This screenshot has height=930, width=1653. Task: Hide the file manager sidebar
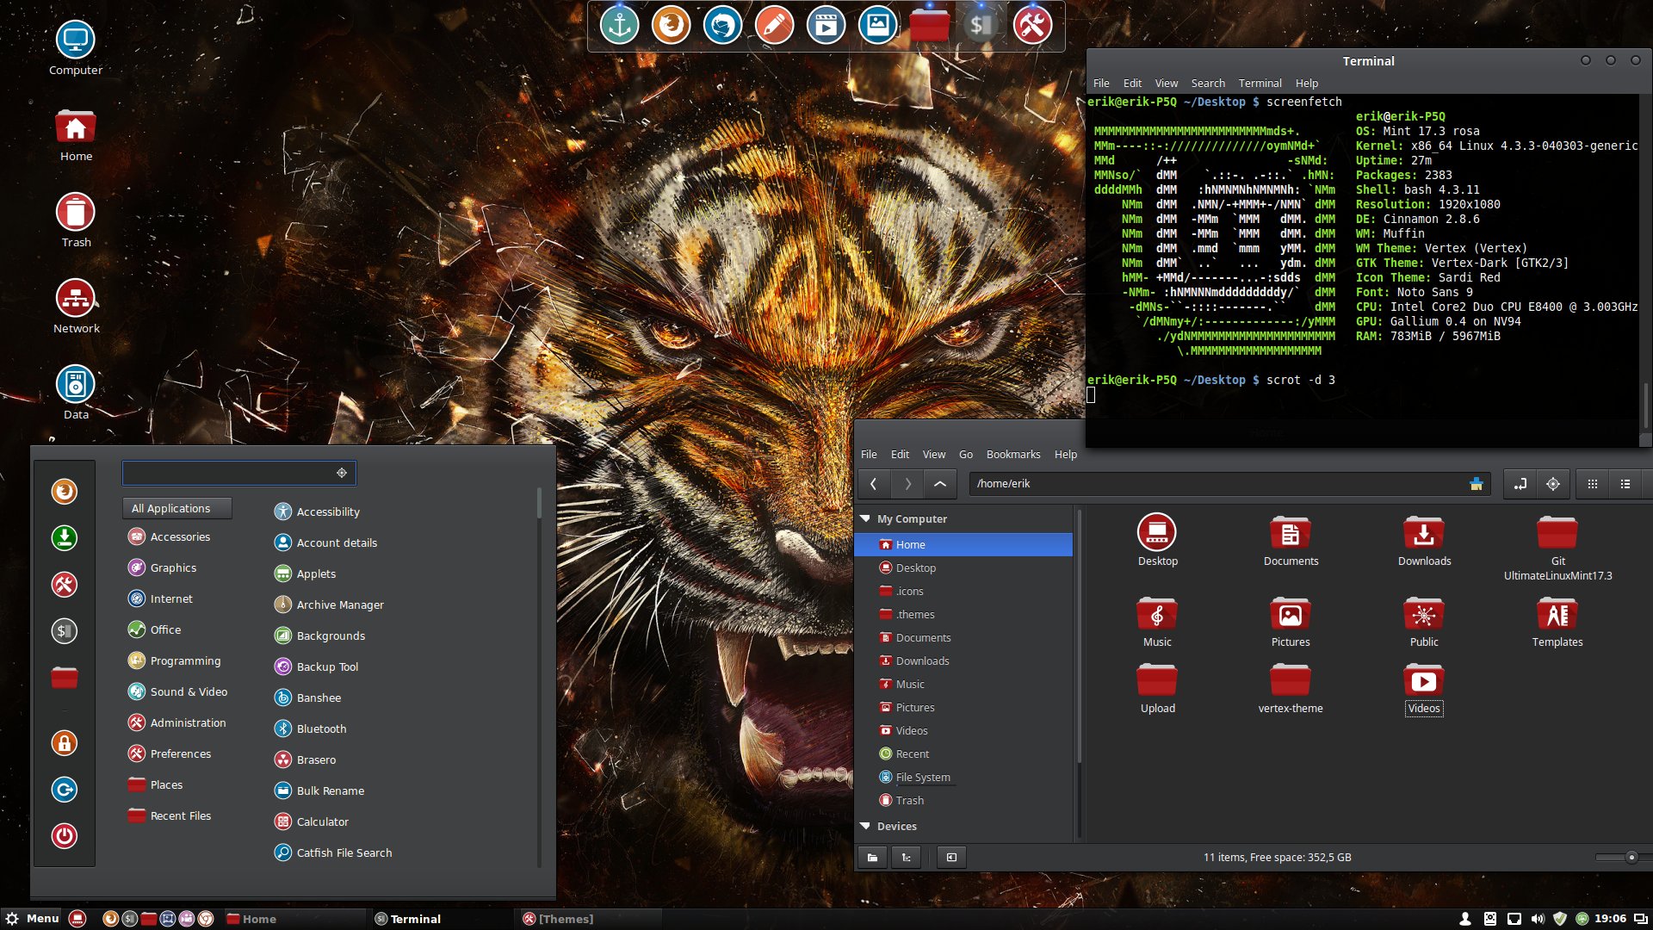coord(951,857)
